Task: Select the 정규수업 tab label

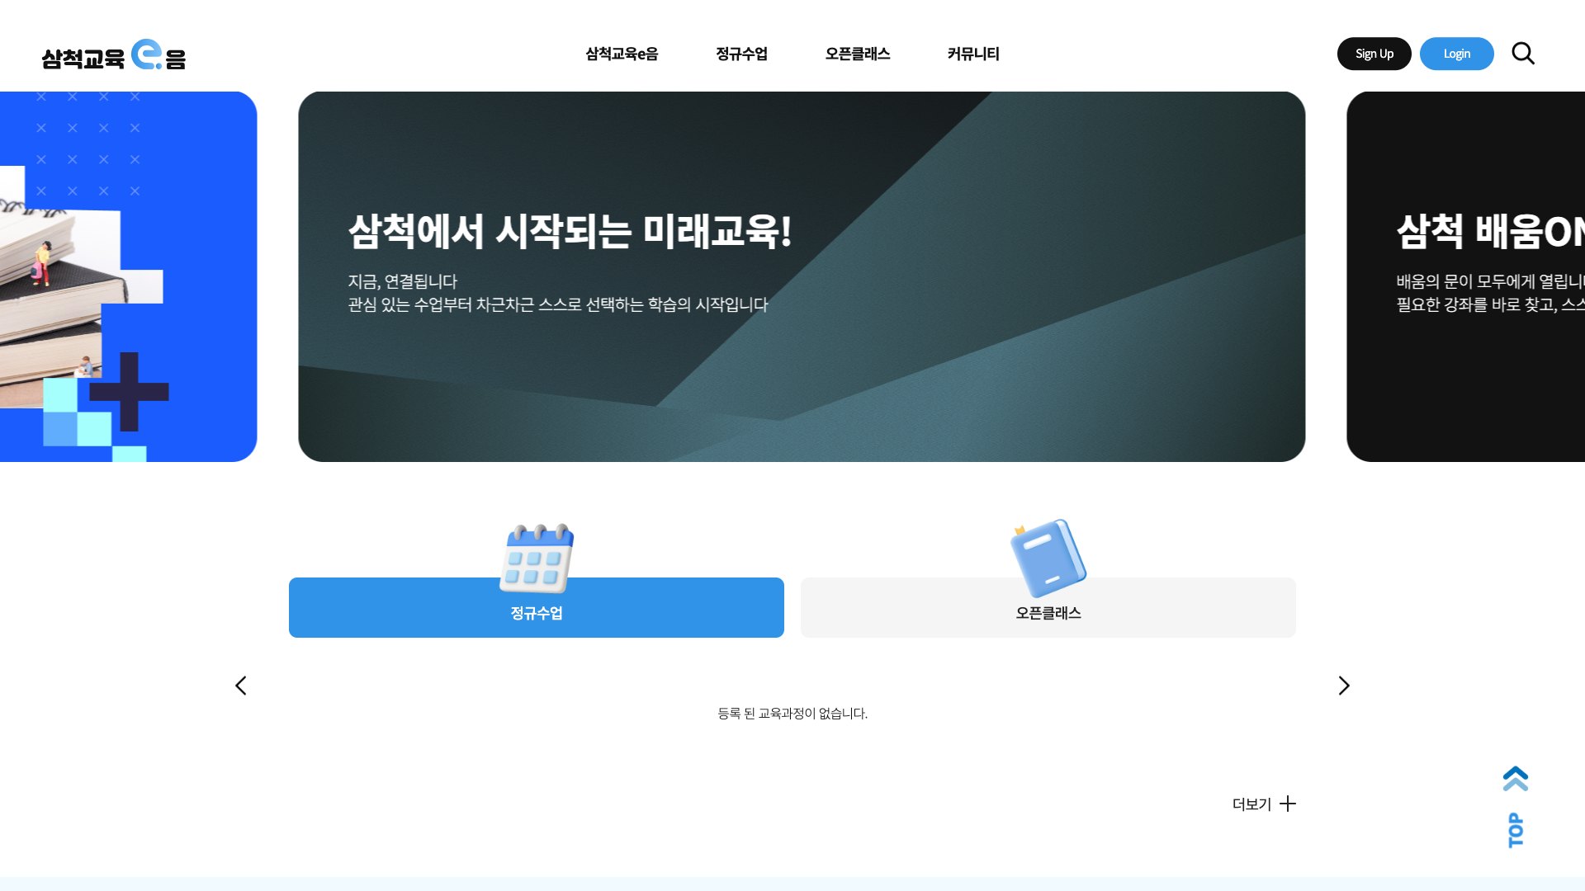Action: 537,613
